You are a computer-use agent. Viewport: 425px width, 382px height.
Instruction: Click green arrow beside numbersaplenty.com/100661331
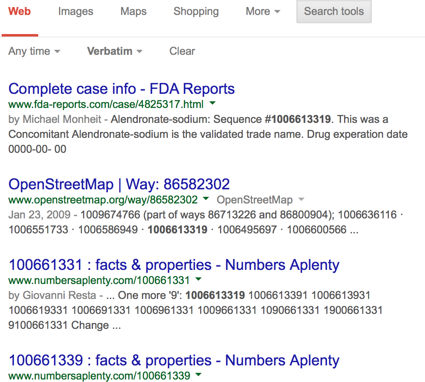pos(198,279)
